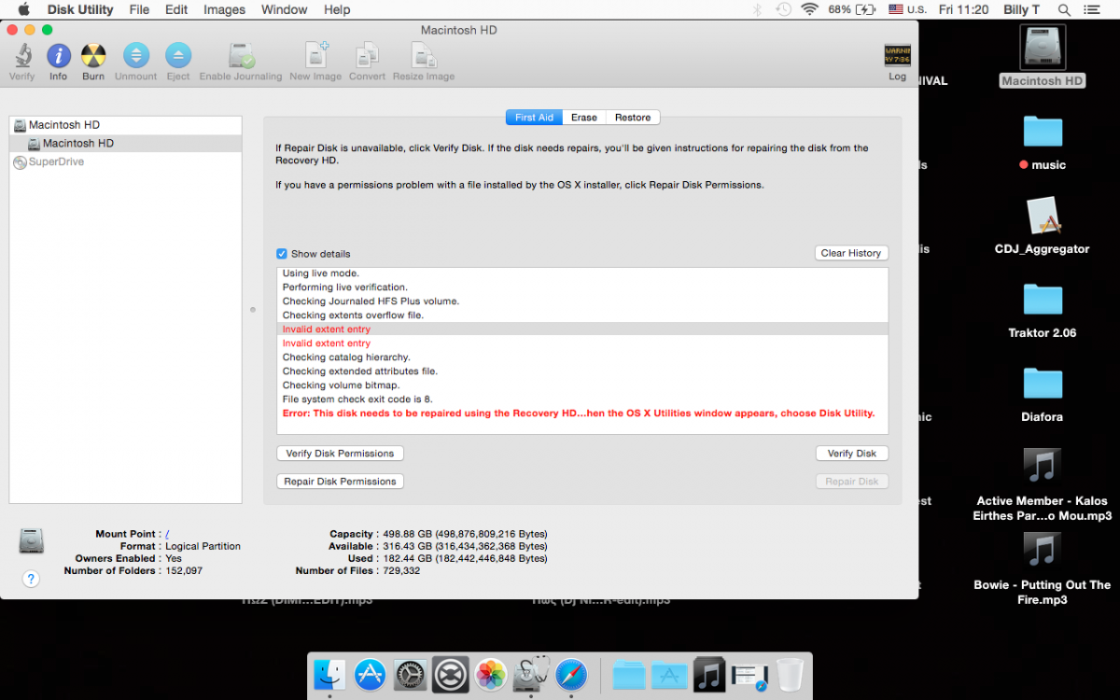Uncheck the Show details checkbox
The height and width of the screenshot is (700, 1120).
[x=282, y=254]
